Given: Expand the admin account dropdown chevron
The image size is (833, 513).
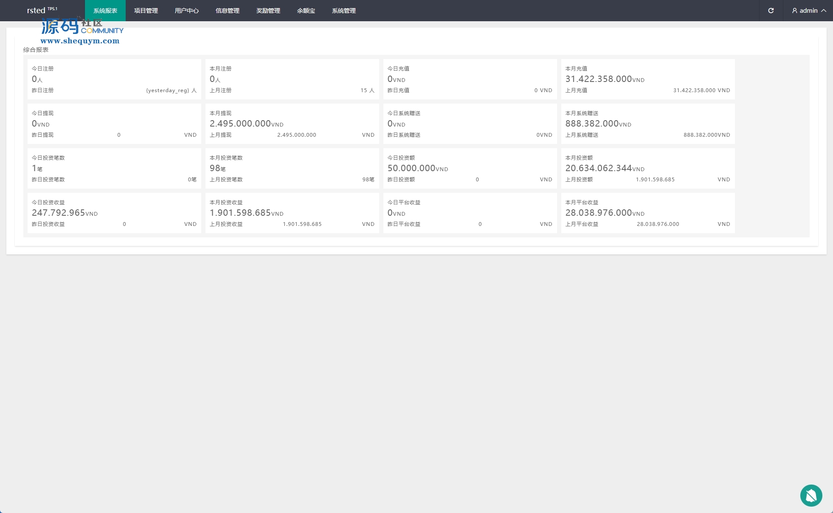Looking at the screenshot, I should [824, 11].
